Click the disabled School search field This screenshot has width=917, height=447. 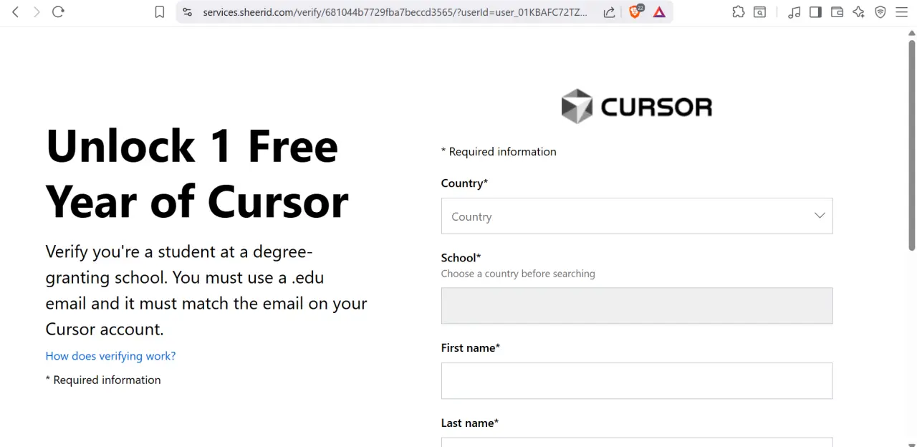(x=637, y=306)
